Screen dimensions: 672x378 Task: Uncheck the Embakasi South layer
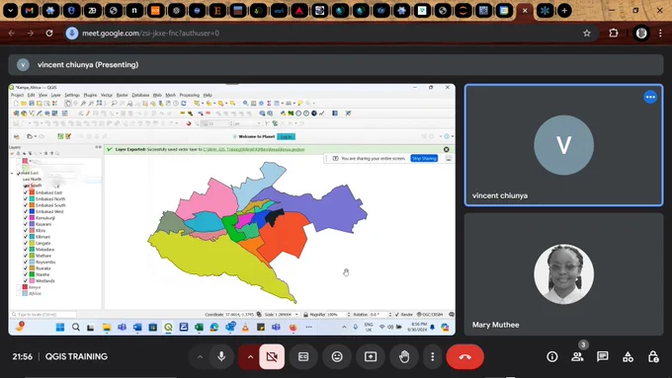tap(26, 205)
